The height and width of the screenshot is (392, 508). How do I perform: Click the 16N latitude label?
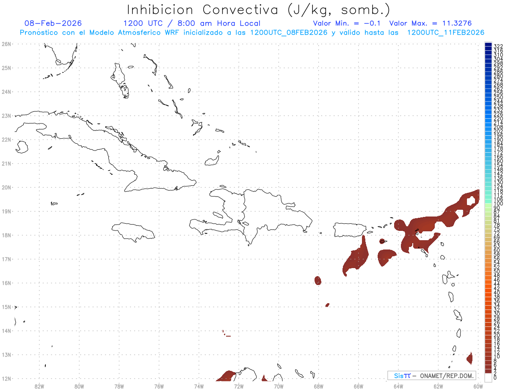click(x=6, y=283)
